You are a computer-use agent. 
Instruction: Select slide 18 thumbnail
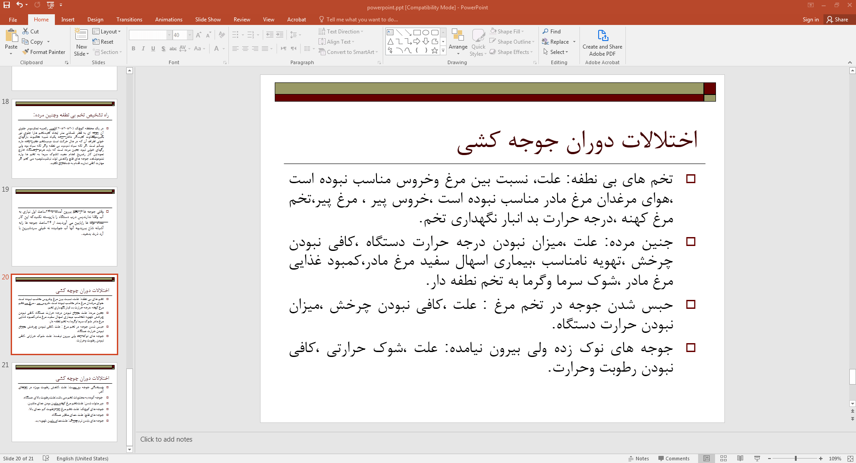pyautogui.click(x=64, y=139)
